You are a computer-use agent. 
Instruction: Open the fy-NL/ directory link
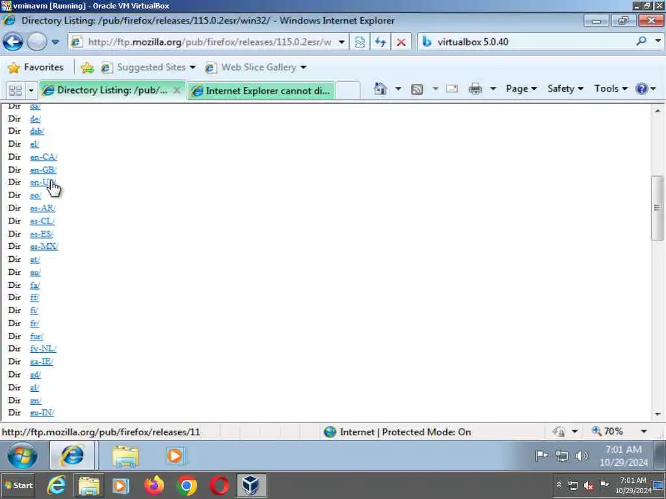click(x=43, y=349)
